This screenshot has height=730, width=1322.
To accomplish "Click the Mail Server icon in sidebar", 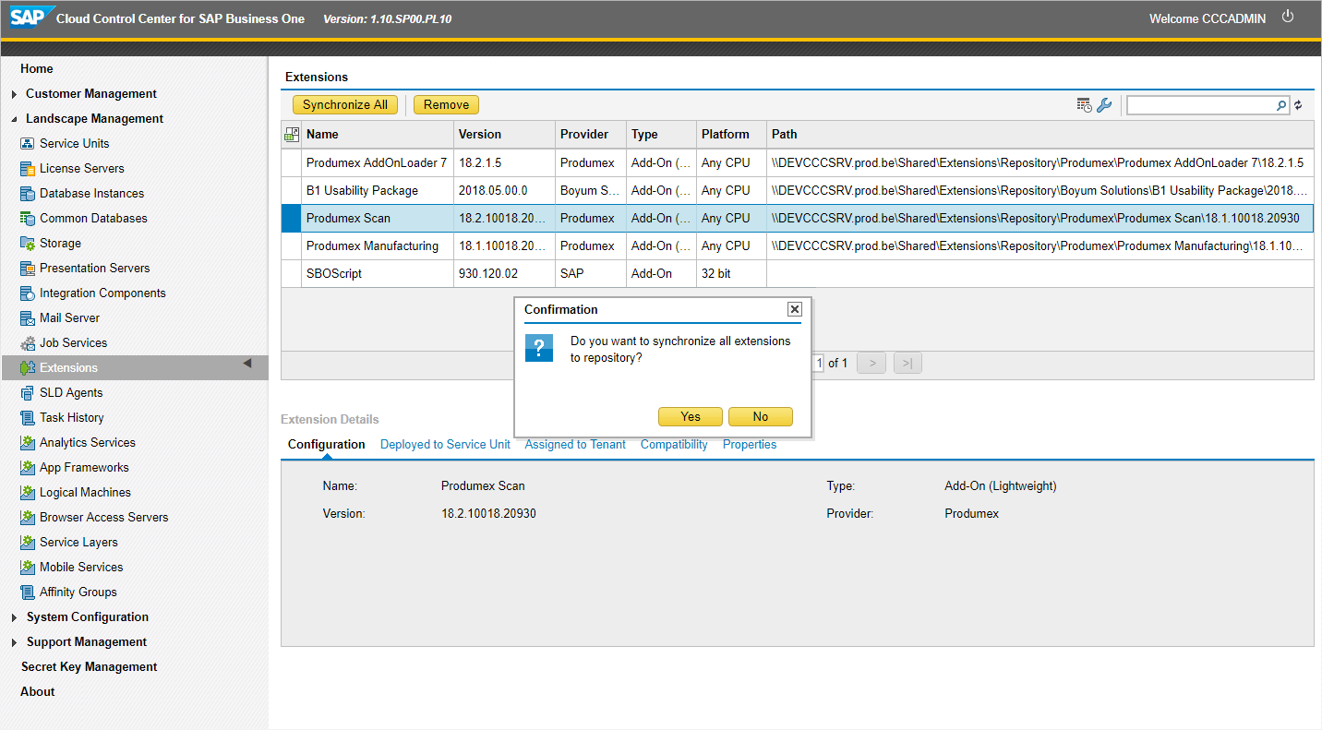I will 28,318.
